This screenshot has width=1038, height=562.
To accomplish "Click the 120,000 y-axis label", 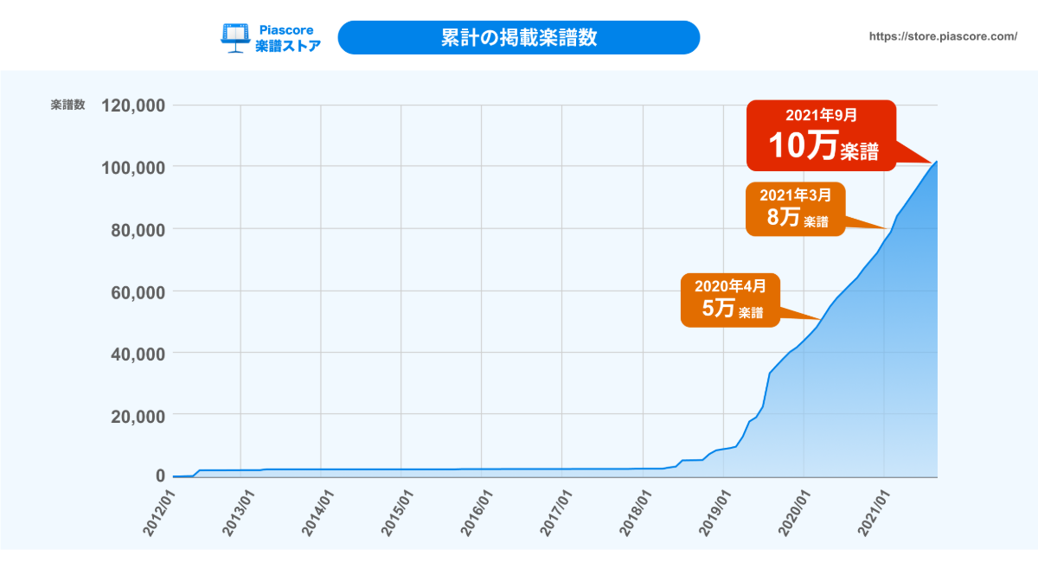I will 133,105.
